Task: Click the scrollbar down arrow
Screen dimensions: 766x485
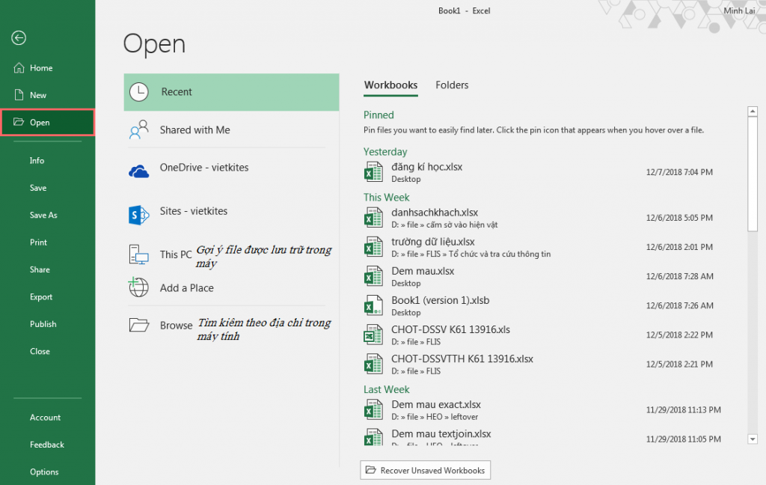Action: pyautogui.click(x=753, y=439)
